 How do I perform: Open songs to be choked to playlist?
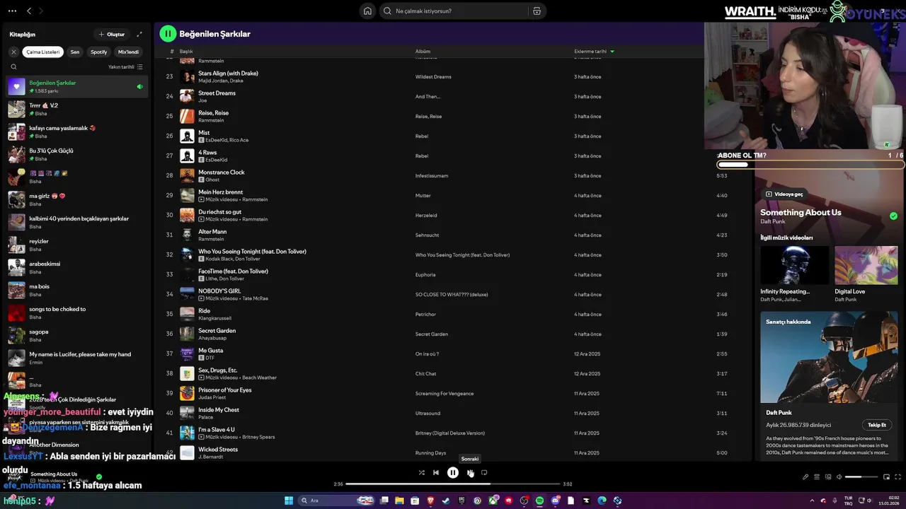click(x=77, y=312)
